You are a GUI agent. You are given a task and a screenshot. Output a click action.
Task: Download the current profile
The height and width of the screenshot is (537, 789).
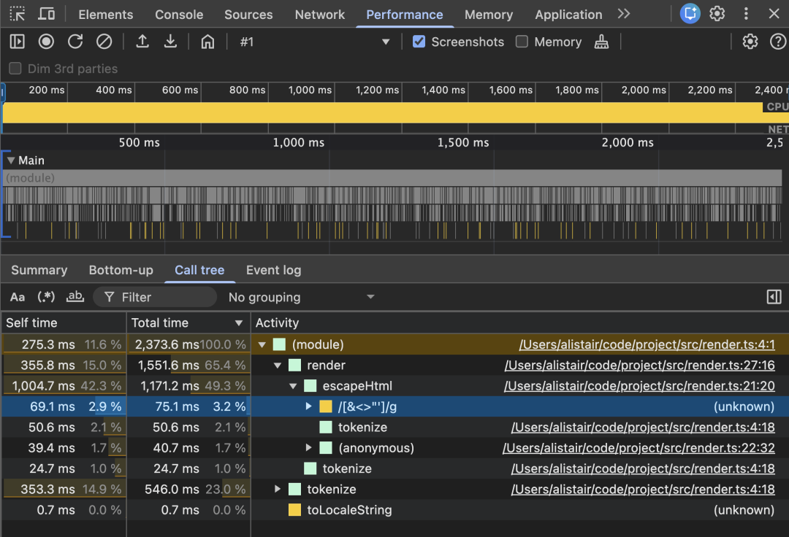point(170,42)
